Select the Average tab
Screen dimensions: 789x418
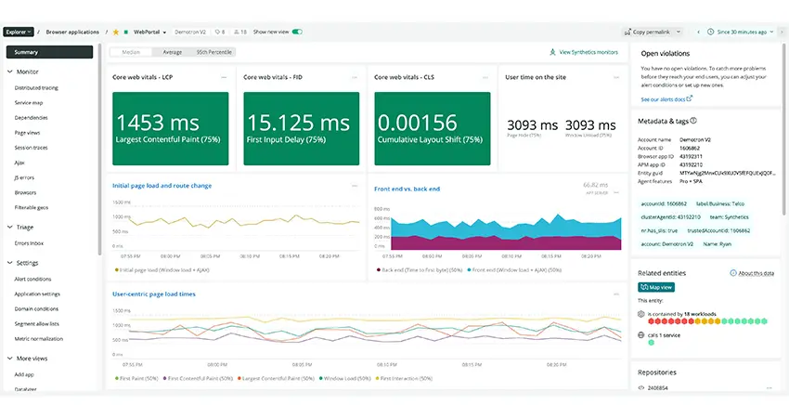point(172,52)
